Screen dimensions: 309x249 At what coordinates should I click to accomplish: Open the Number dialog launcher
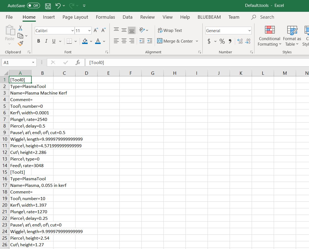click(x=251, y=52)
